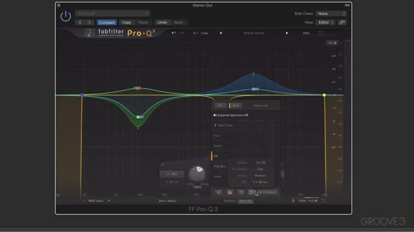Click the Analyzer Pre+Post button
Screen dimensions: 414x232
[246, 201]
